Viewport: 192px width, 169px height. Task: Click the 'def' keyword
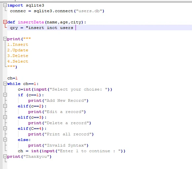(11, 22)
